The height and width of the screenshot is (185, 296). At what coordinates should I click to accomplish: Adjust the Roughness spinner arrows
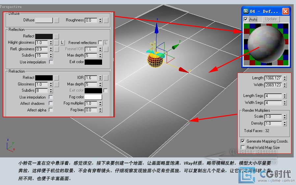click(x=100, y=20)
